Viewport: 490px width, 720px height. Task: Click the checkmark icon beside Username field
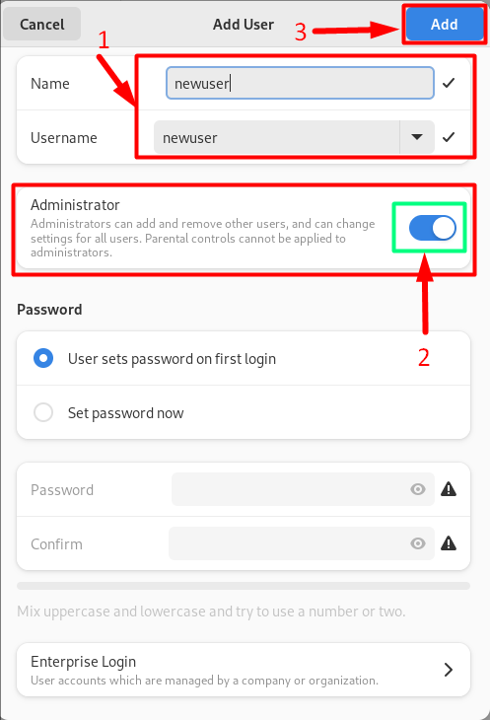[x=449, y=137]
